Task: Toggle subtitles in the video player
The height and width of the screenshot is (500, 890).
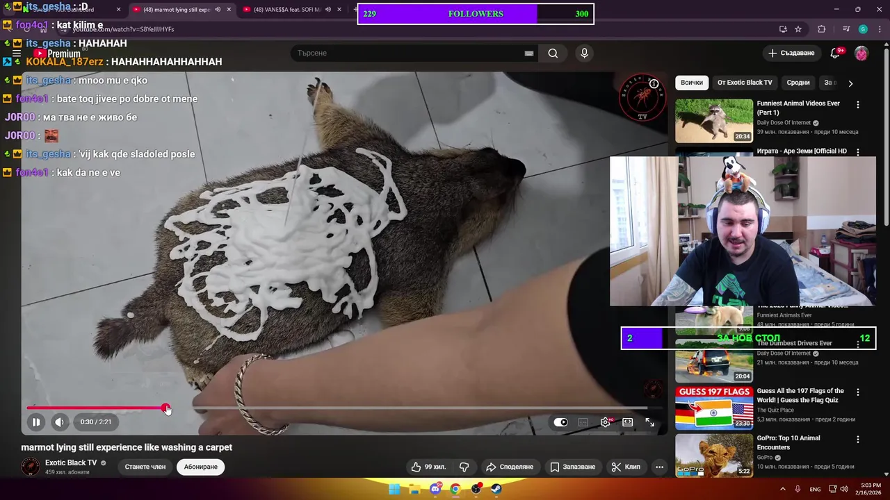Action: click(x=583, y=422)
